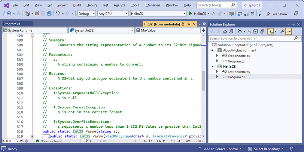This screenshot has width=304, height=152.
Task: Toggle Preview Selected Items button
Action: pos(289,31)
